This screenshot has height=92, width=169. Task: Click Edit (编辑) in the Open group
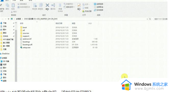pyautogui.click(x=86, y=8)
